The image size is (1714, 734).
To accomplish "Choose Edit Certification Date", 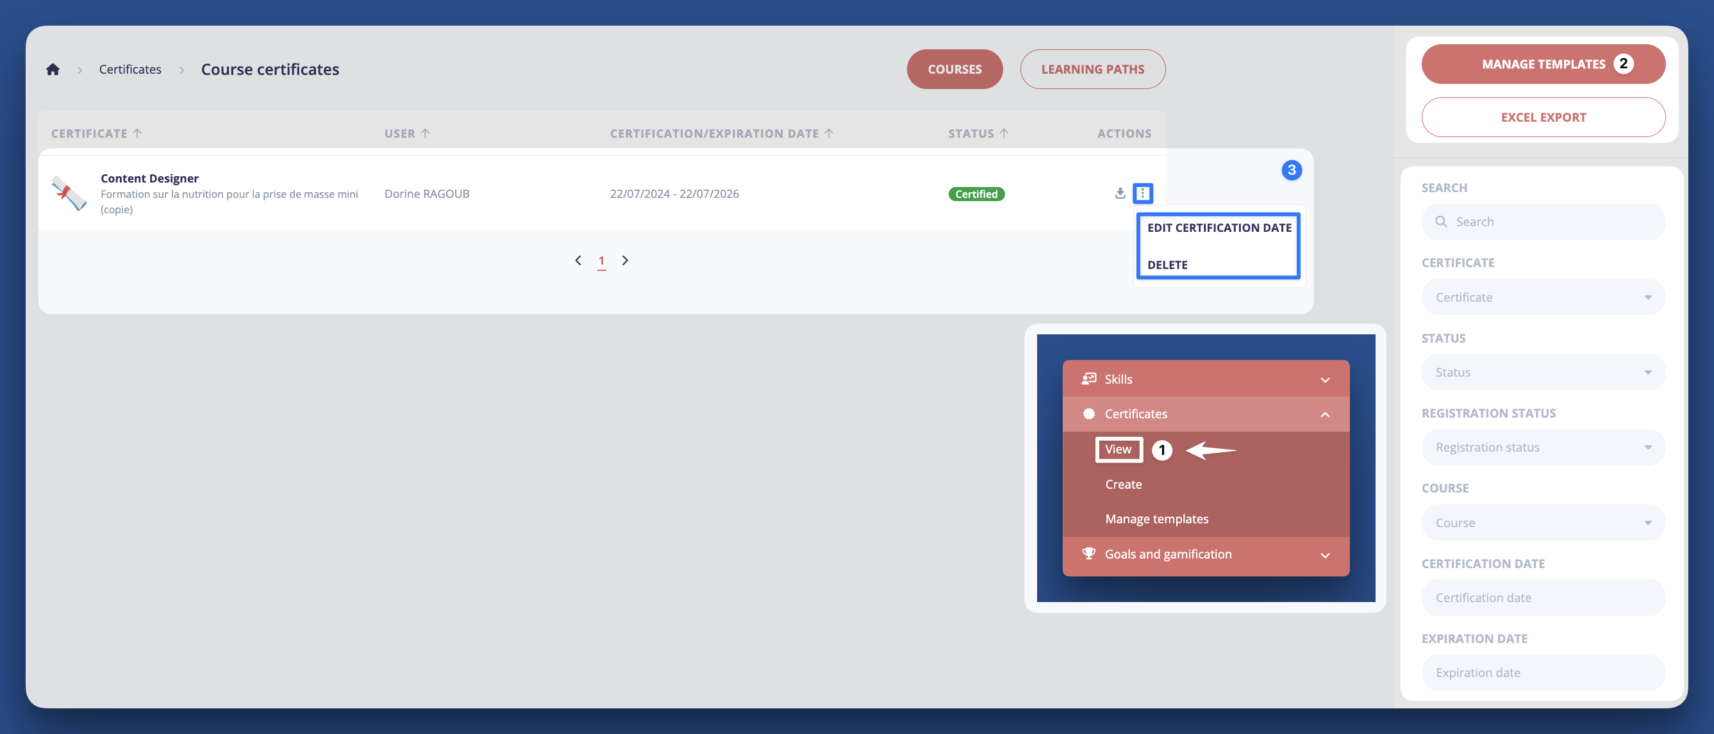I will (1219, 227).
